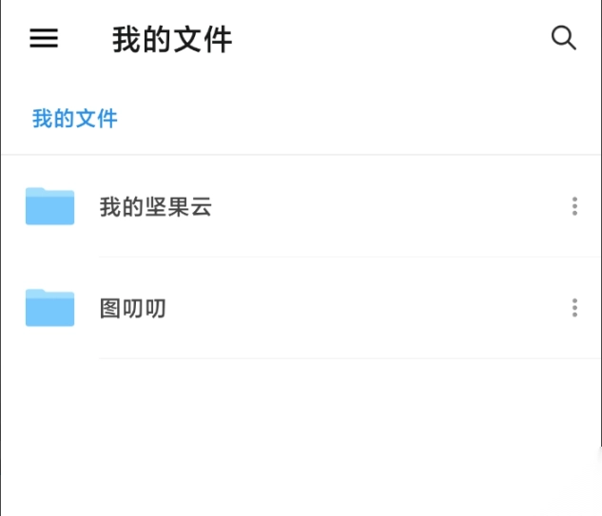Navigate to 我的文件 via blue path text
Image resolution: width=602 pixels, height=516 pixels.
coord(75,119)
